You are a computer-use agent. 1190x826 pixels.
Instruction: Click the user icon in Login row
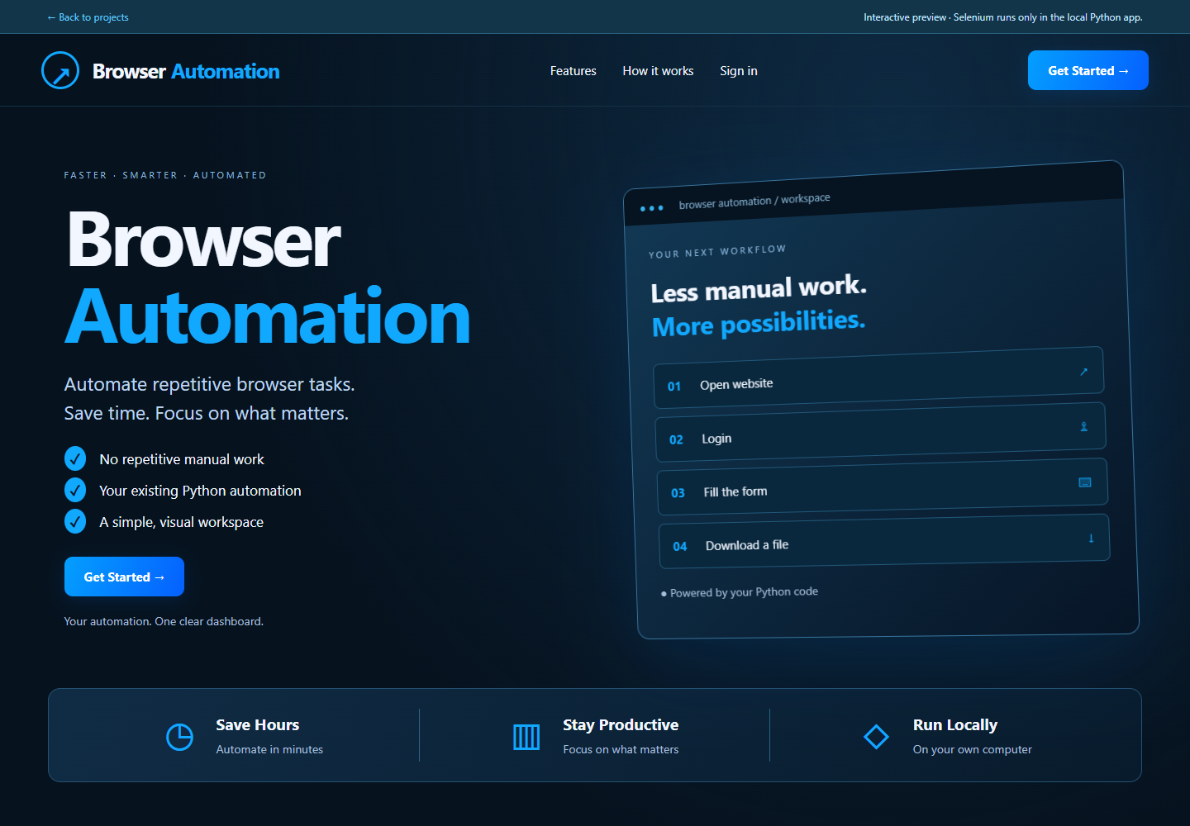(x=1084, y=427)
